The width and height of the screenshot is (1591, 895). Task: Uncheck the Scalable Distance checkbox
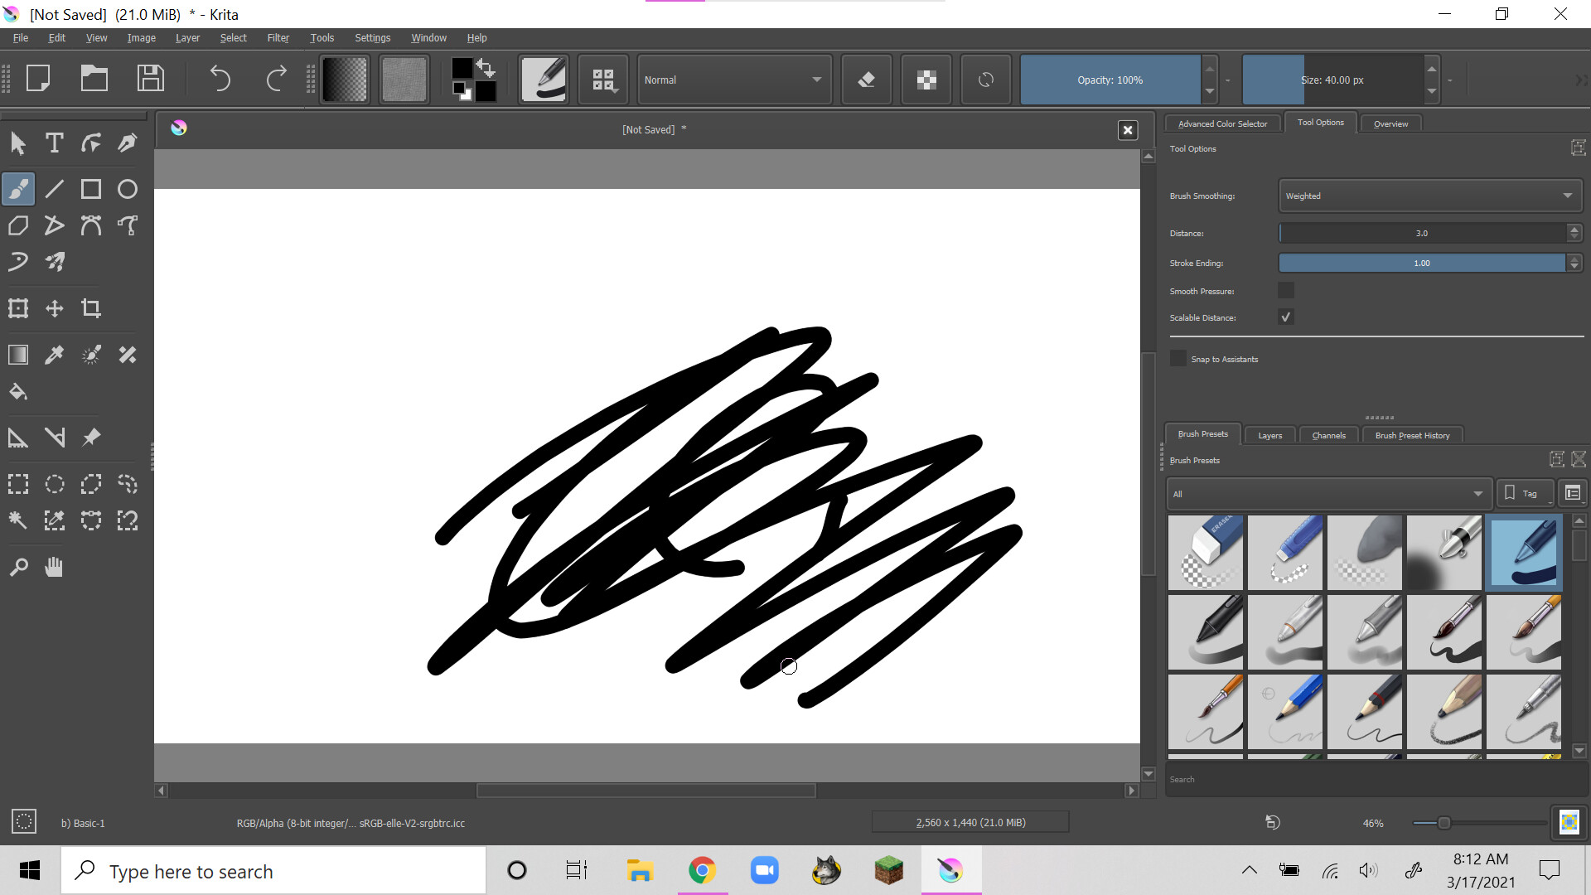point(1285,317)
